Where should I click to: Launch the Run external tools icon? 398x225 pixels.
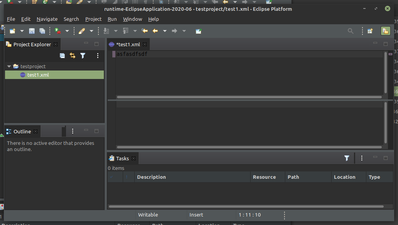point(58,31)
